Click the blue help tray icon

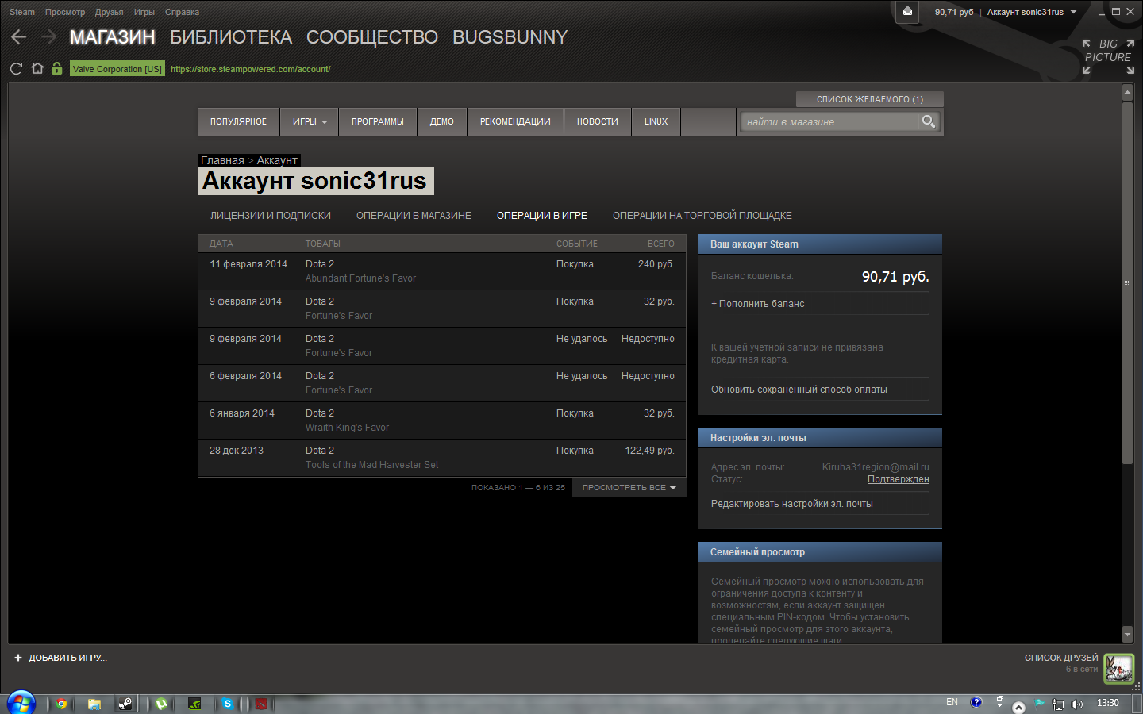976,702
